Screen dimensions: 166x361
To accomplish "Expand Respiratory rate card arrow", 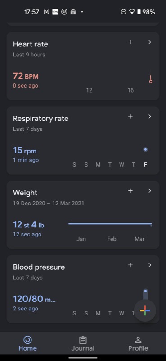I will coord(150,116).
